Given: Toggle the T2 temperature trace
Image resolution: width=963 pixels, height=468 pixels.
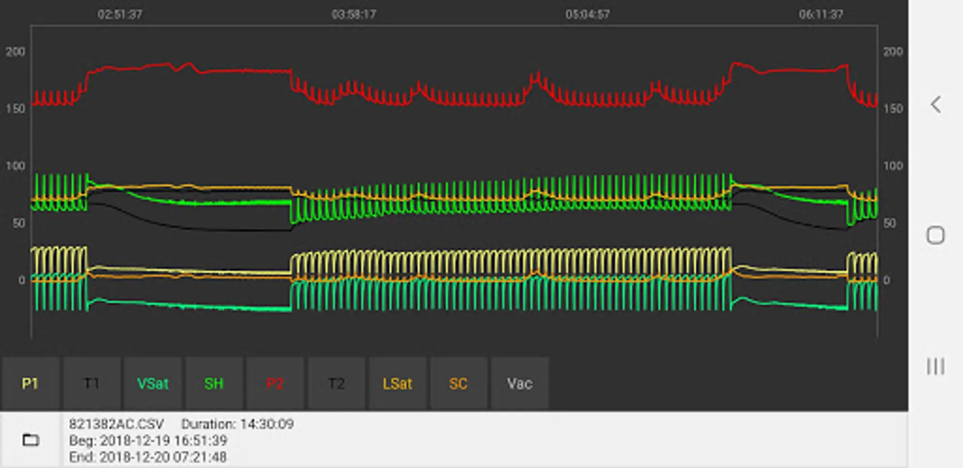Looking at the screenshot, I should (x=336, y=383).
